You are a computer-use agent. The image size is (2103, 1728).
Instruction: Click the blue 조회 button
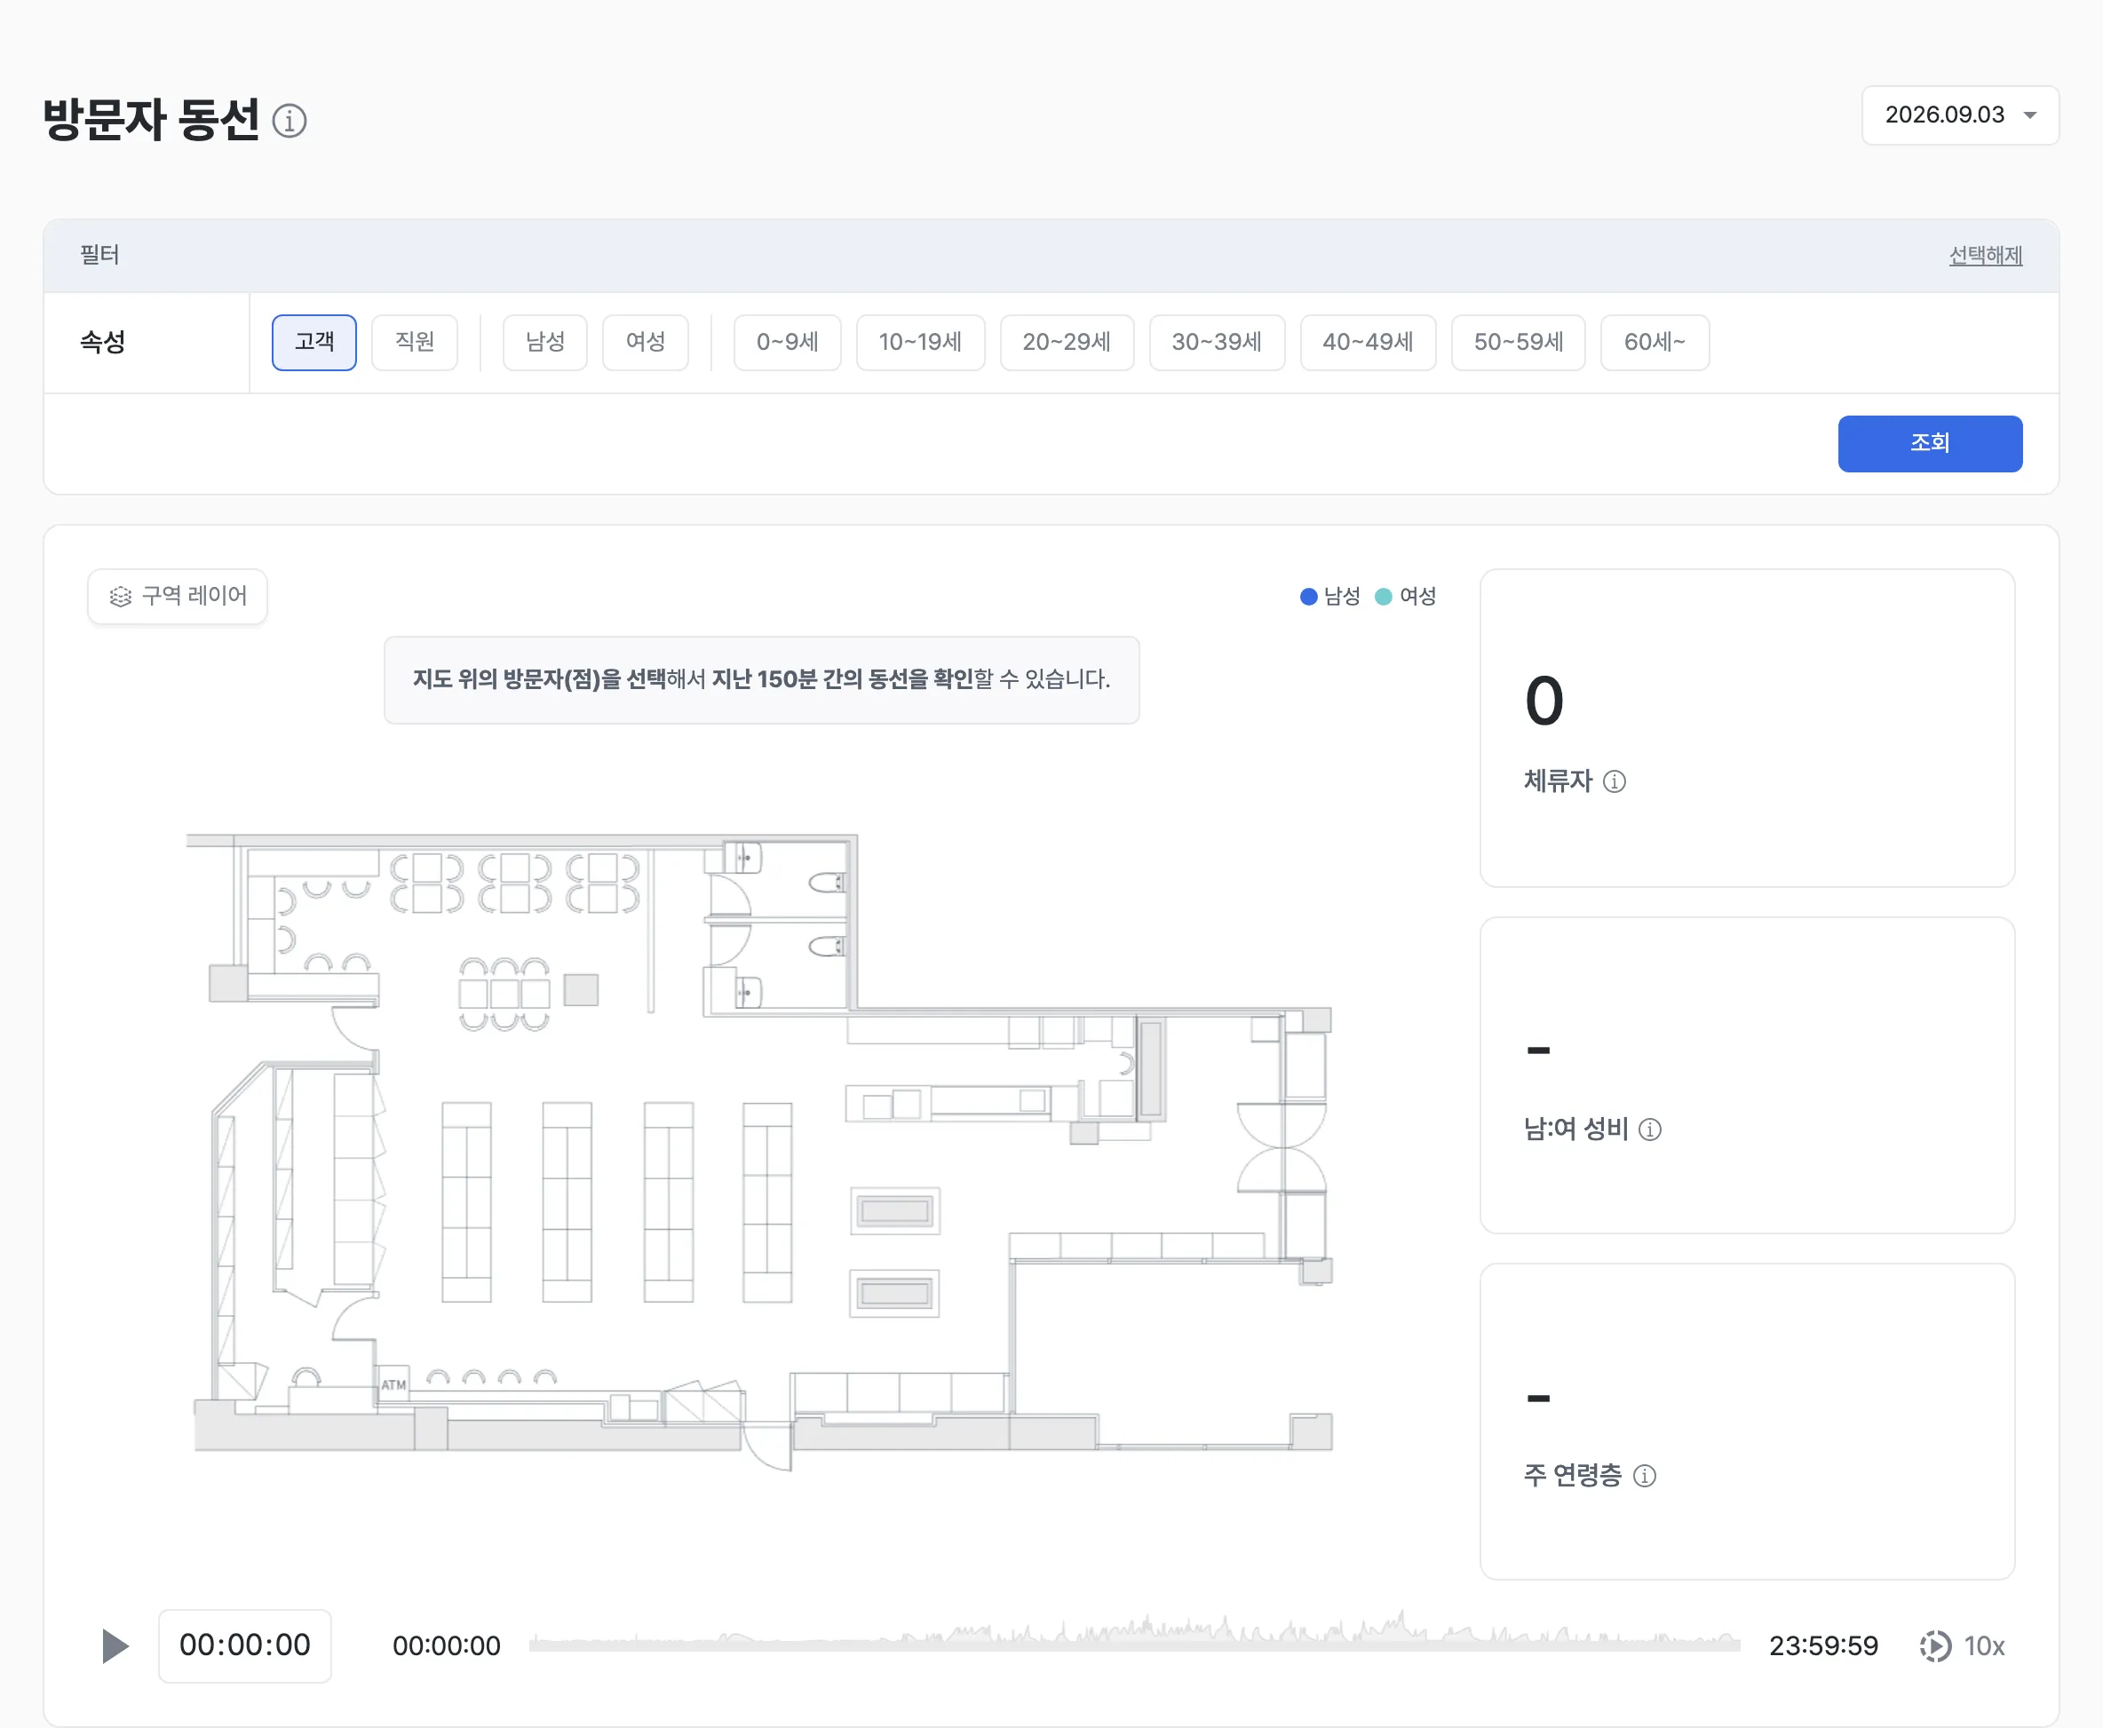click(1929, 443)
